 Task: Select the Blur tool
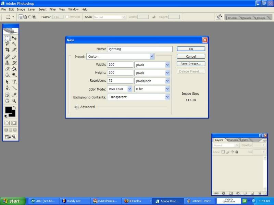7,75
